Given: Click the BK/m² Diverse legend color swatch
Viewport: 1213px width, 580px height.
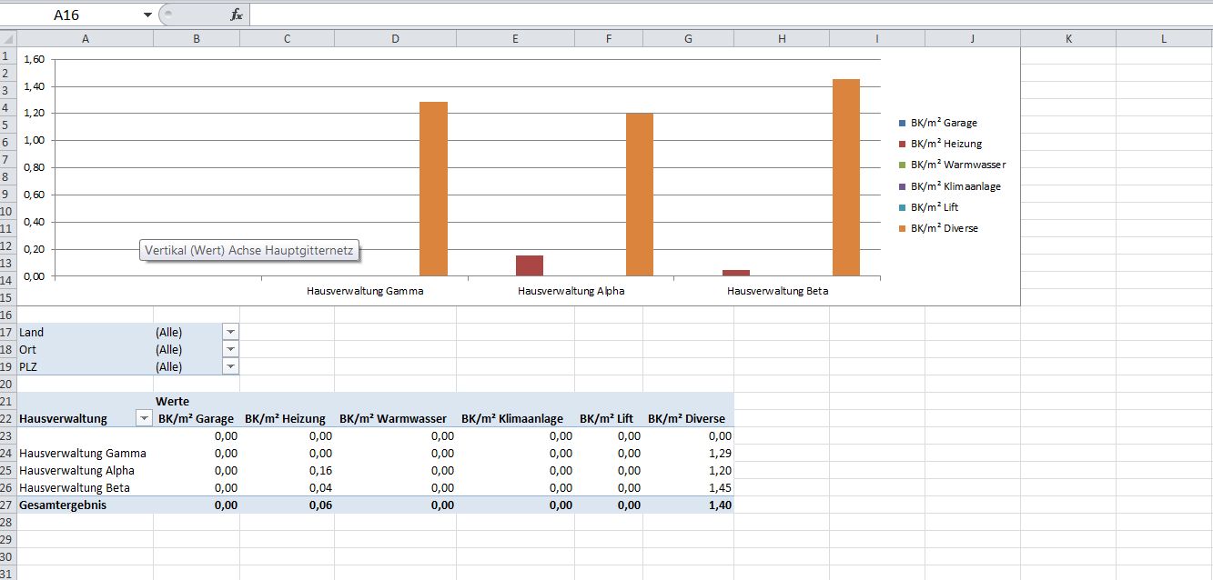Looking at the screenshot, I should [x=902, y=228].
